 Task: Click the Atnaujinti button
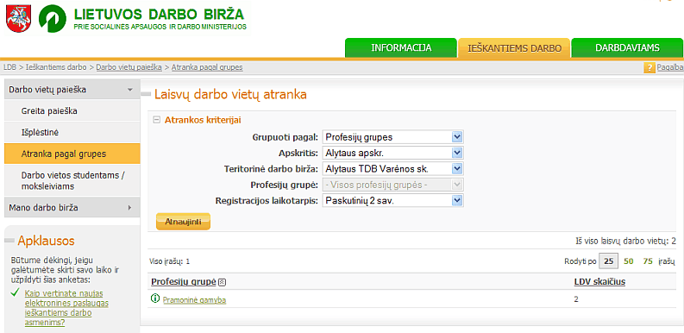coord(183,221)
